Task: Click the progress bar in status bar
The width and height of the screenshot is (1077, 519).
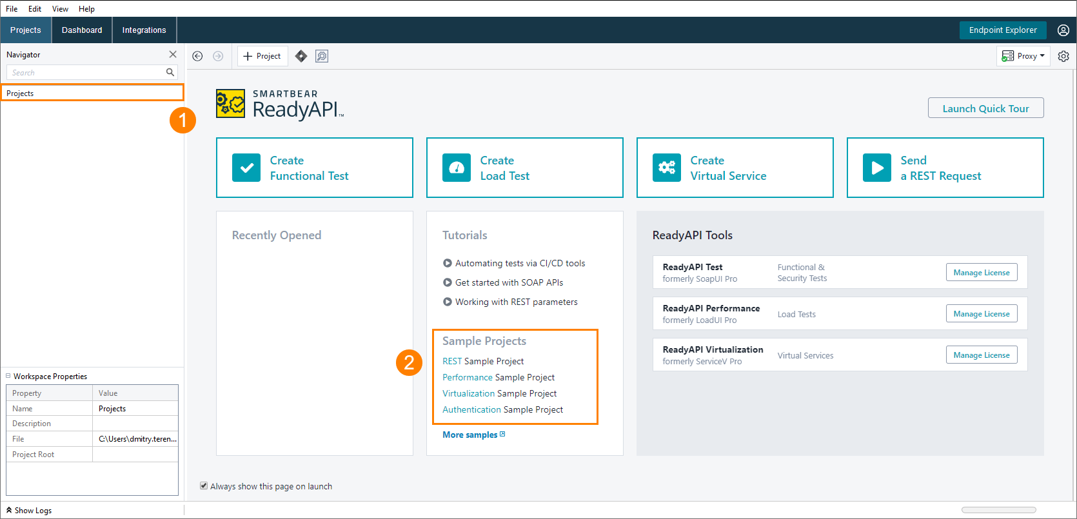Action: pos(999,510)
